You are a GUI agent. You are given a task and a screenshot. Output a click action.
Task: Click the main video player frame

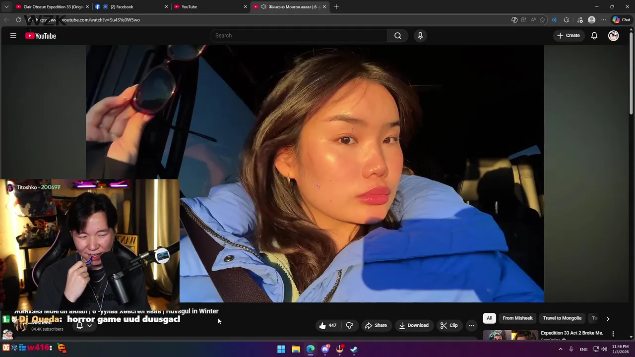click(315, 174)
